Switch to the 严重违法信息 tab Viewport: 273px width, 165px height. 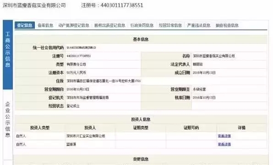[199, 26]
